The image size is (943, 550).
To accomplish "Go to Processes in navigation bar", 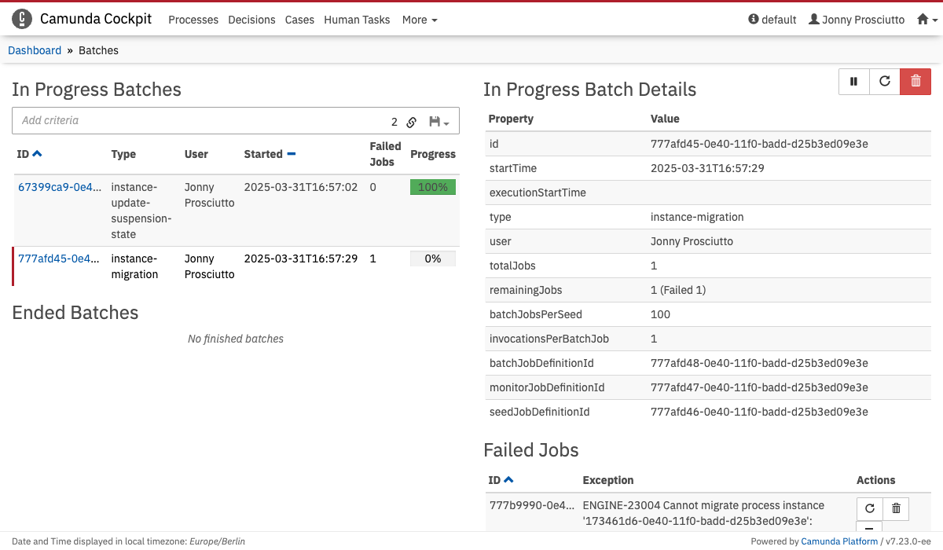I will click(x=193, y=20).
